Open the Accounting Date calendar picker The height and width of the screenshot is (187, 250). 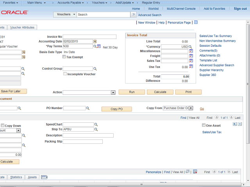(x=95, y=41)
